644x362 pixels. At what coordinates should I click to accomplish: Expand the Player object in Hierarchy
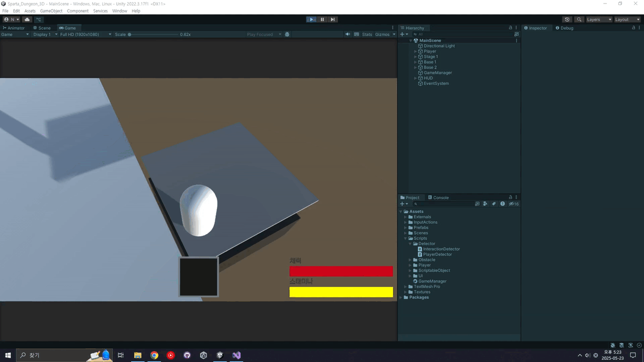click(416, 51)
